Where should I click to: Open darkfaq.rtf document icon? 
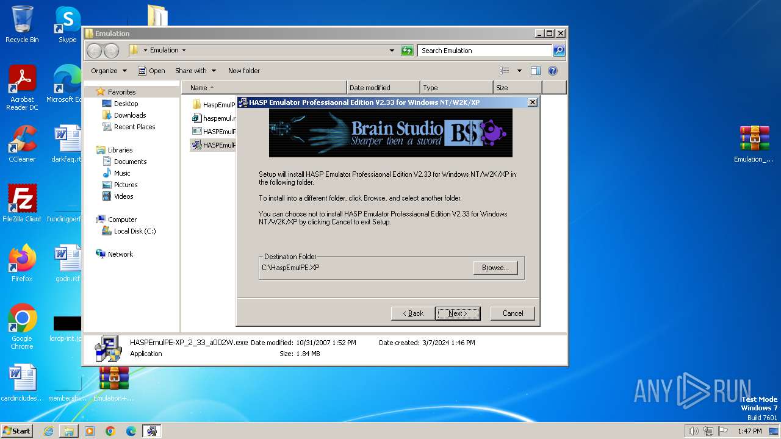67,144
